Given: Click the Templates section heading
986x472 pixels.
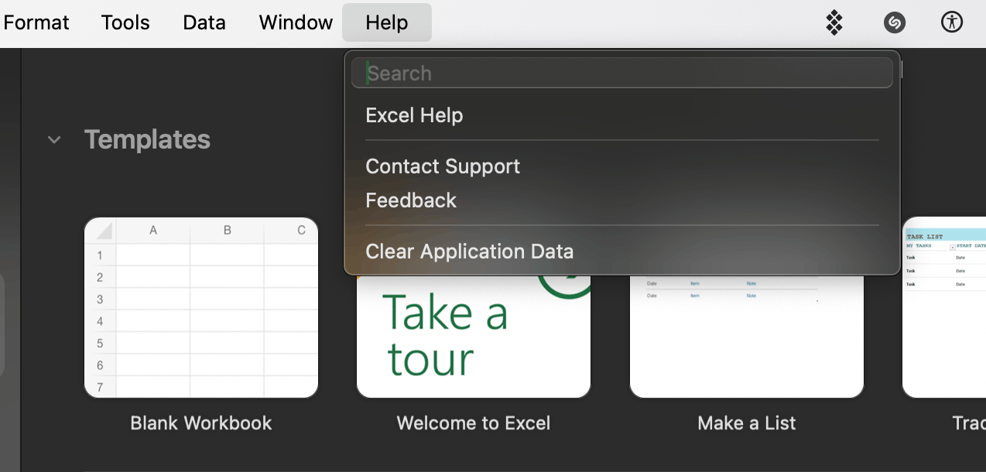Looking at the screenshot, I should tap(147, 139).
